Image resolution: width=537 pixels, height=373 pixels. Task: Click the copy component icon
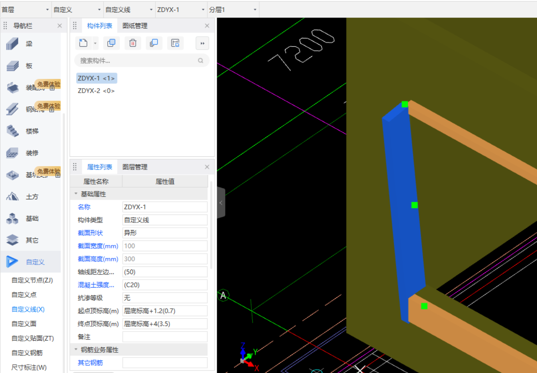[111, 43]
